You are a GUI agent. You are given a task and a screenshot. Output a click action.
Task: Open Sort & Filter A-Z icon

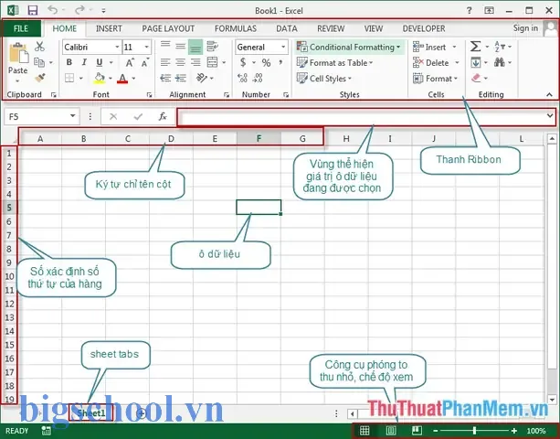pos(500,47)
